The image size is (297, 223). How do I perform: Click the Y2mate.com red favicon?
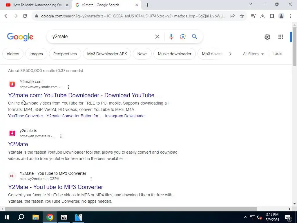click(12, 84)
